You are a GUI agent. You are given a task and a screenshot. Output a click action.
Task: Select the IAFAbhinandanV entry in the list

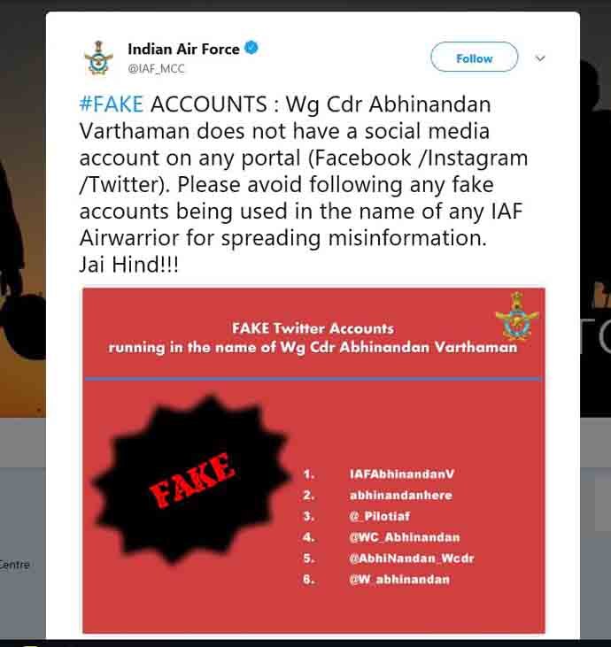pyautogui.click(x=401, y=474)
